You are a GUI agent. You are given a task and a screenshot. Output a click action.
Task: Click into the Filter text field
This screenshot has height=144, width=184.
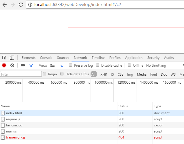21,74
